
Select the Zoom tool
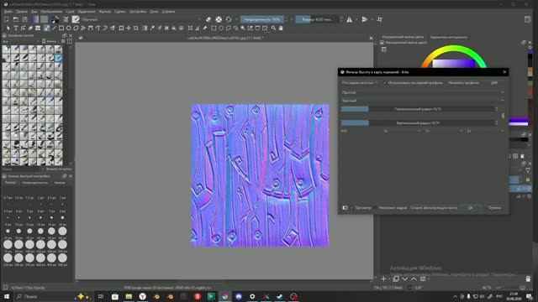tap(273, 28)
